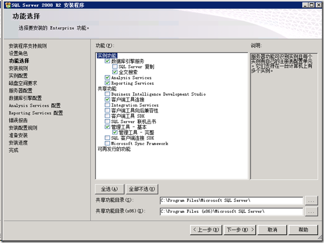This screenshot has width=324, height=243.
Task: Click 服务器配置 step in sidebar
Action: coord(21,90)
